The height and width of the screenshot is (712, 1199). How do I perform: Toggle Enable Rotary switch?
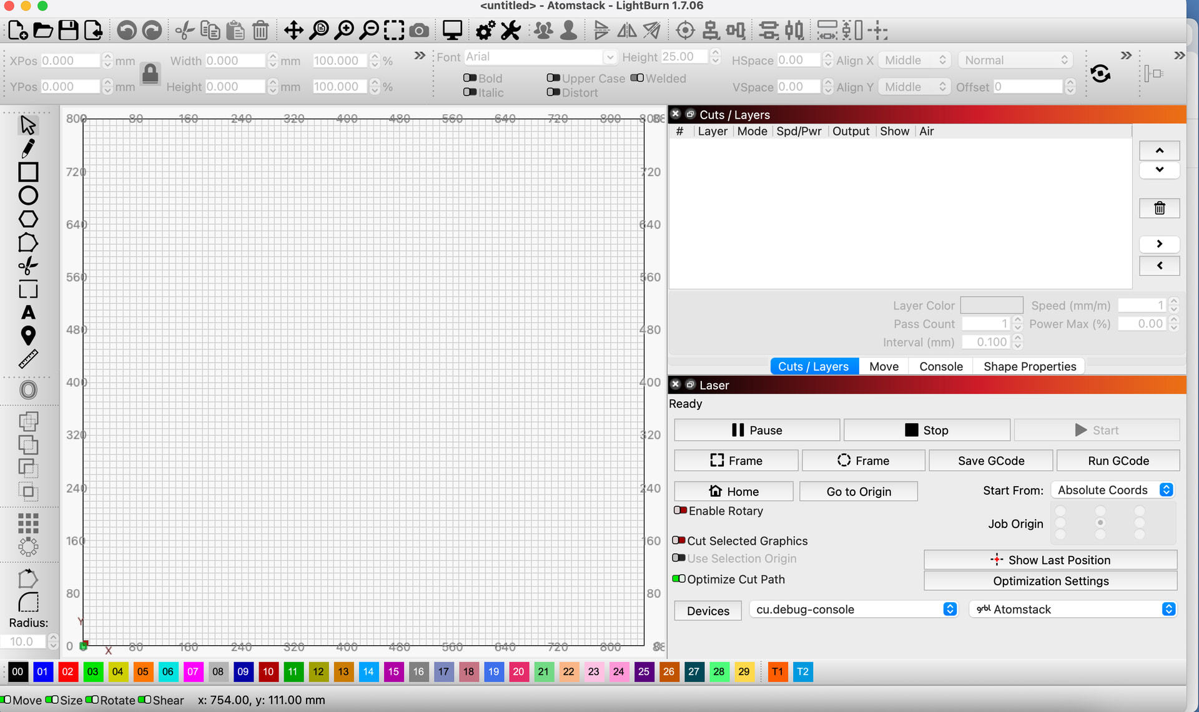point(680,510)
